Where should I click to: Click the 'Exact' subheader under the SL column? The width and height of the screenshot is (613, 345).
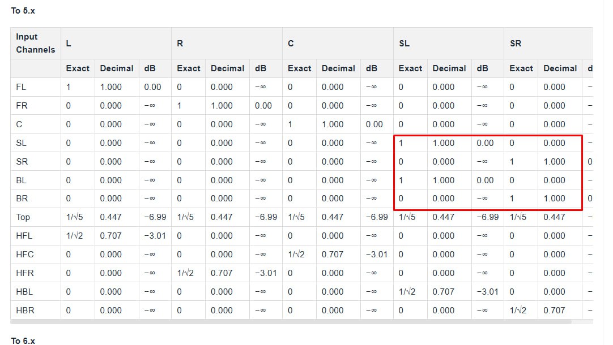410,68
